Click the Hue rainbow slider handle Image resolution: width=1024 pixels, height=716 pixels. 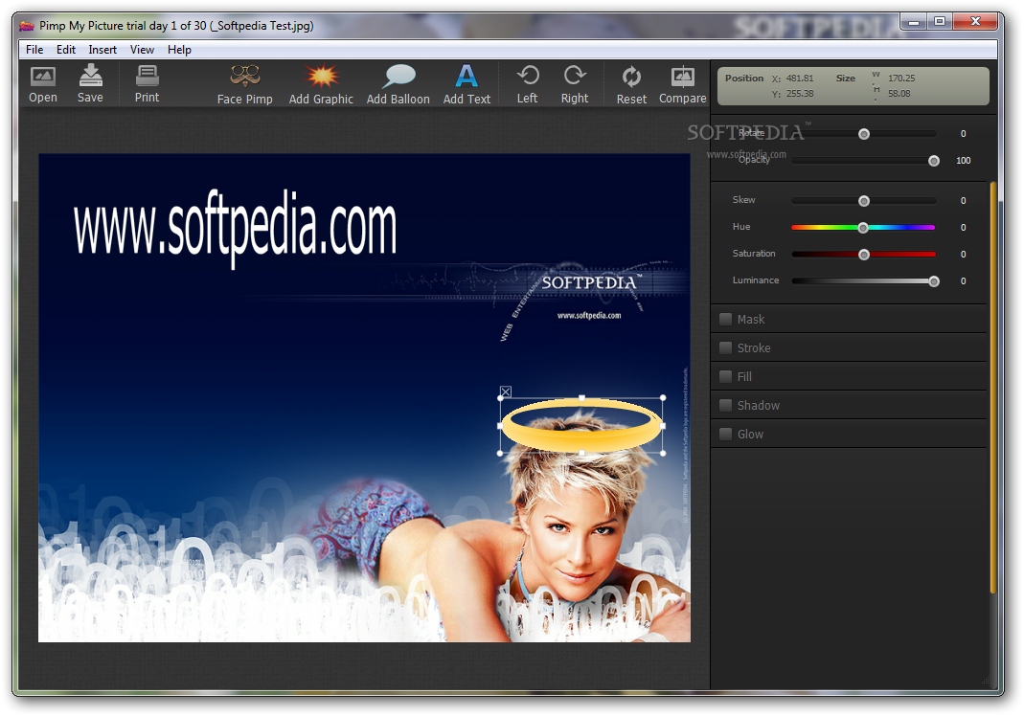863,227
